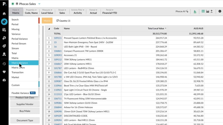Open the Measures Local Value dropdown
Image resolution: width=223 pixels, height=125 pixels.
[x=47, y=11]
